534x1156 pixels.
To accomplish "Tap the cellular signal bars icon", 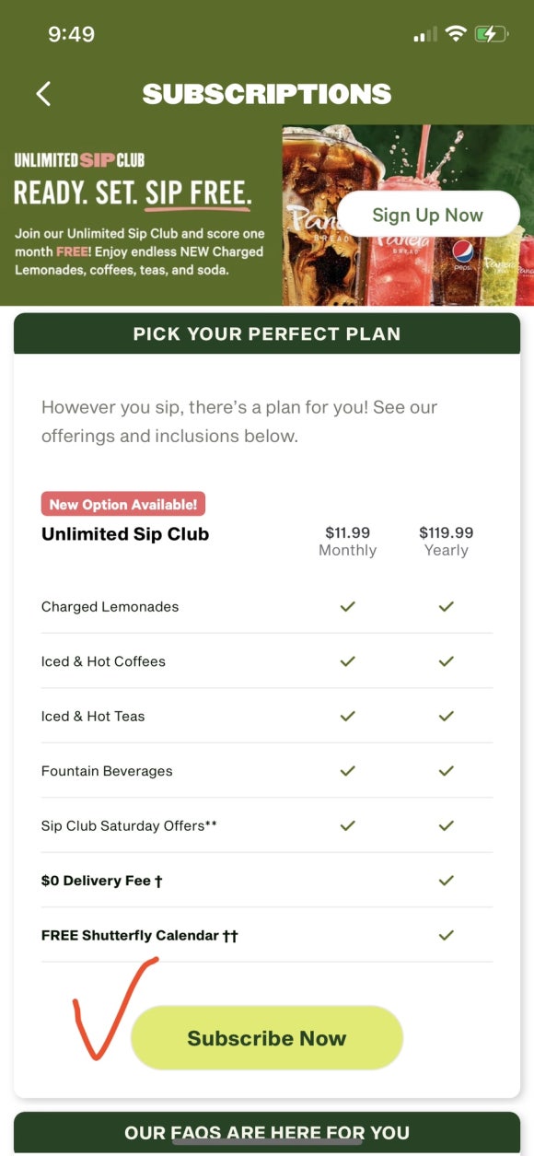I will [425, 35].
